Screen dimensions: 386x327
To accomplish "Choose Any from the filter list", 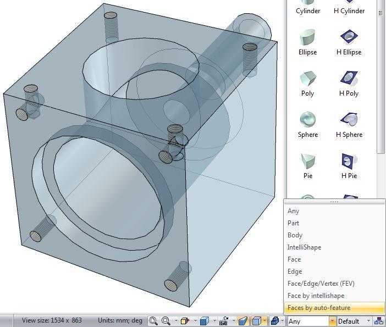I will (x=334, y=211).
